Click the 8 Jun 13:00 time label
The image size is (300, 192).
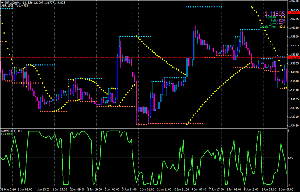click(x=251, y=189)
